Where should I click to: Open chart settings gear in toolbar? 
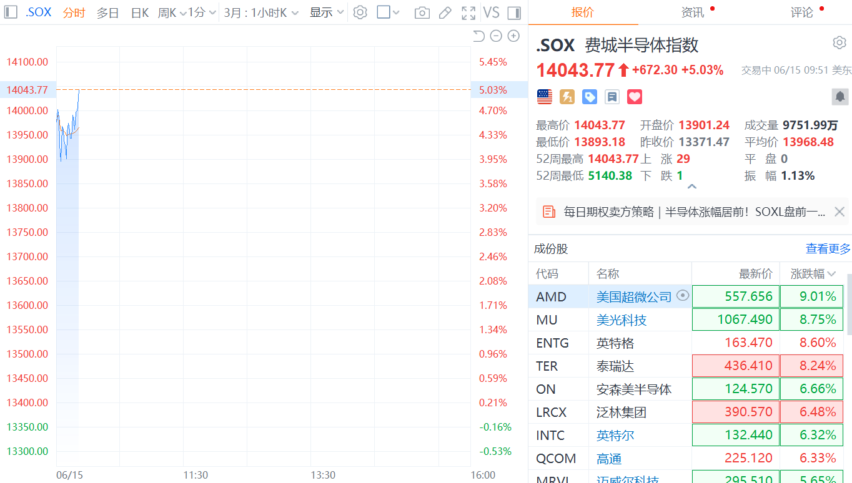[360, 12]
